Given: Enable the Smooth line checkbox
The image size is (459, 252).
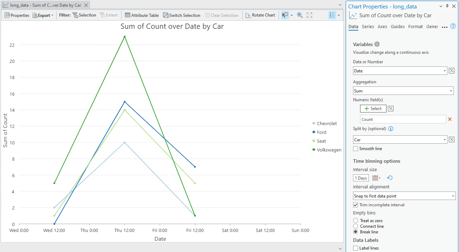Looking at the screenshot, I should pyautogui.click(x=356, y=149).
